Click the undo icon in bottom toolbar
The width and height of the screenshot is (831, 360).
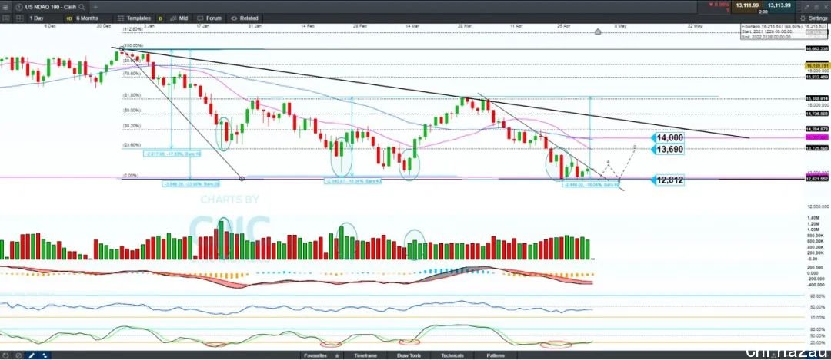6,355
